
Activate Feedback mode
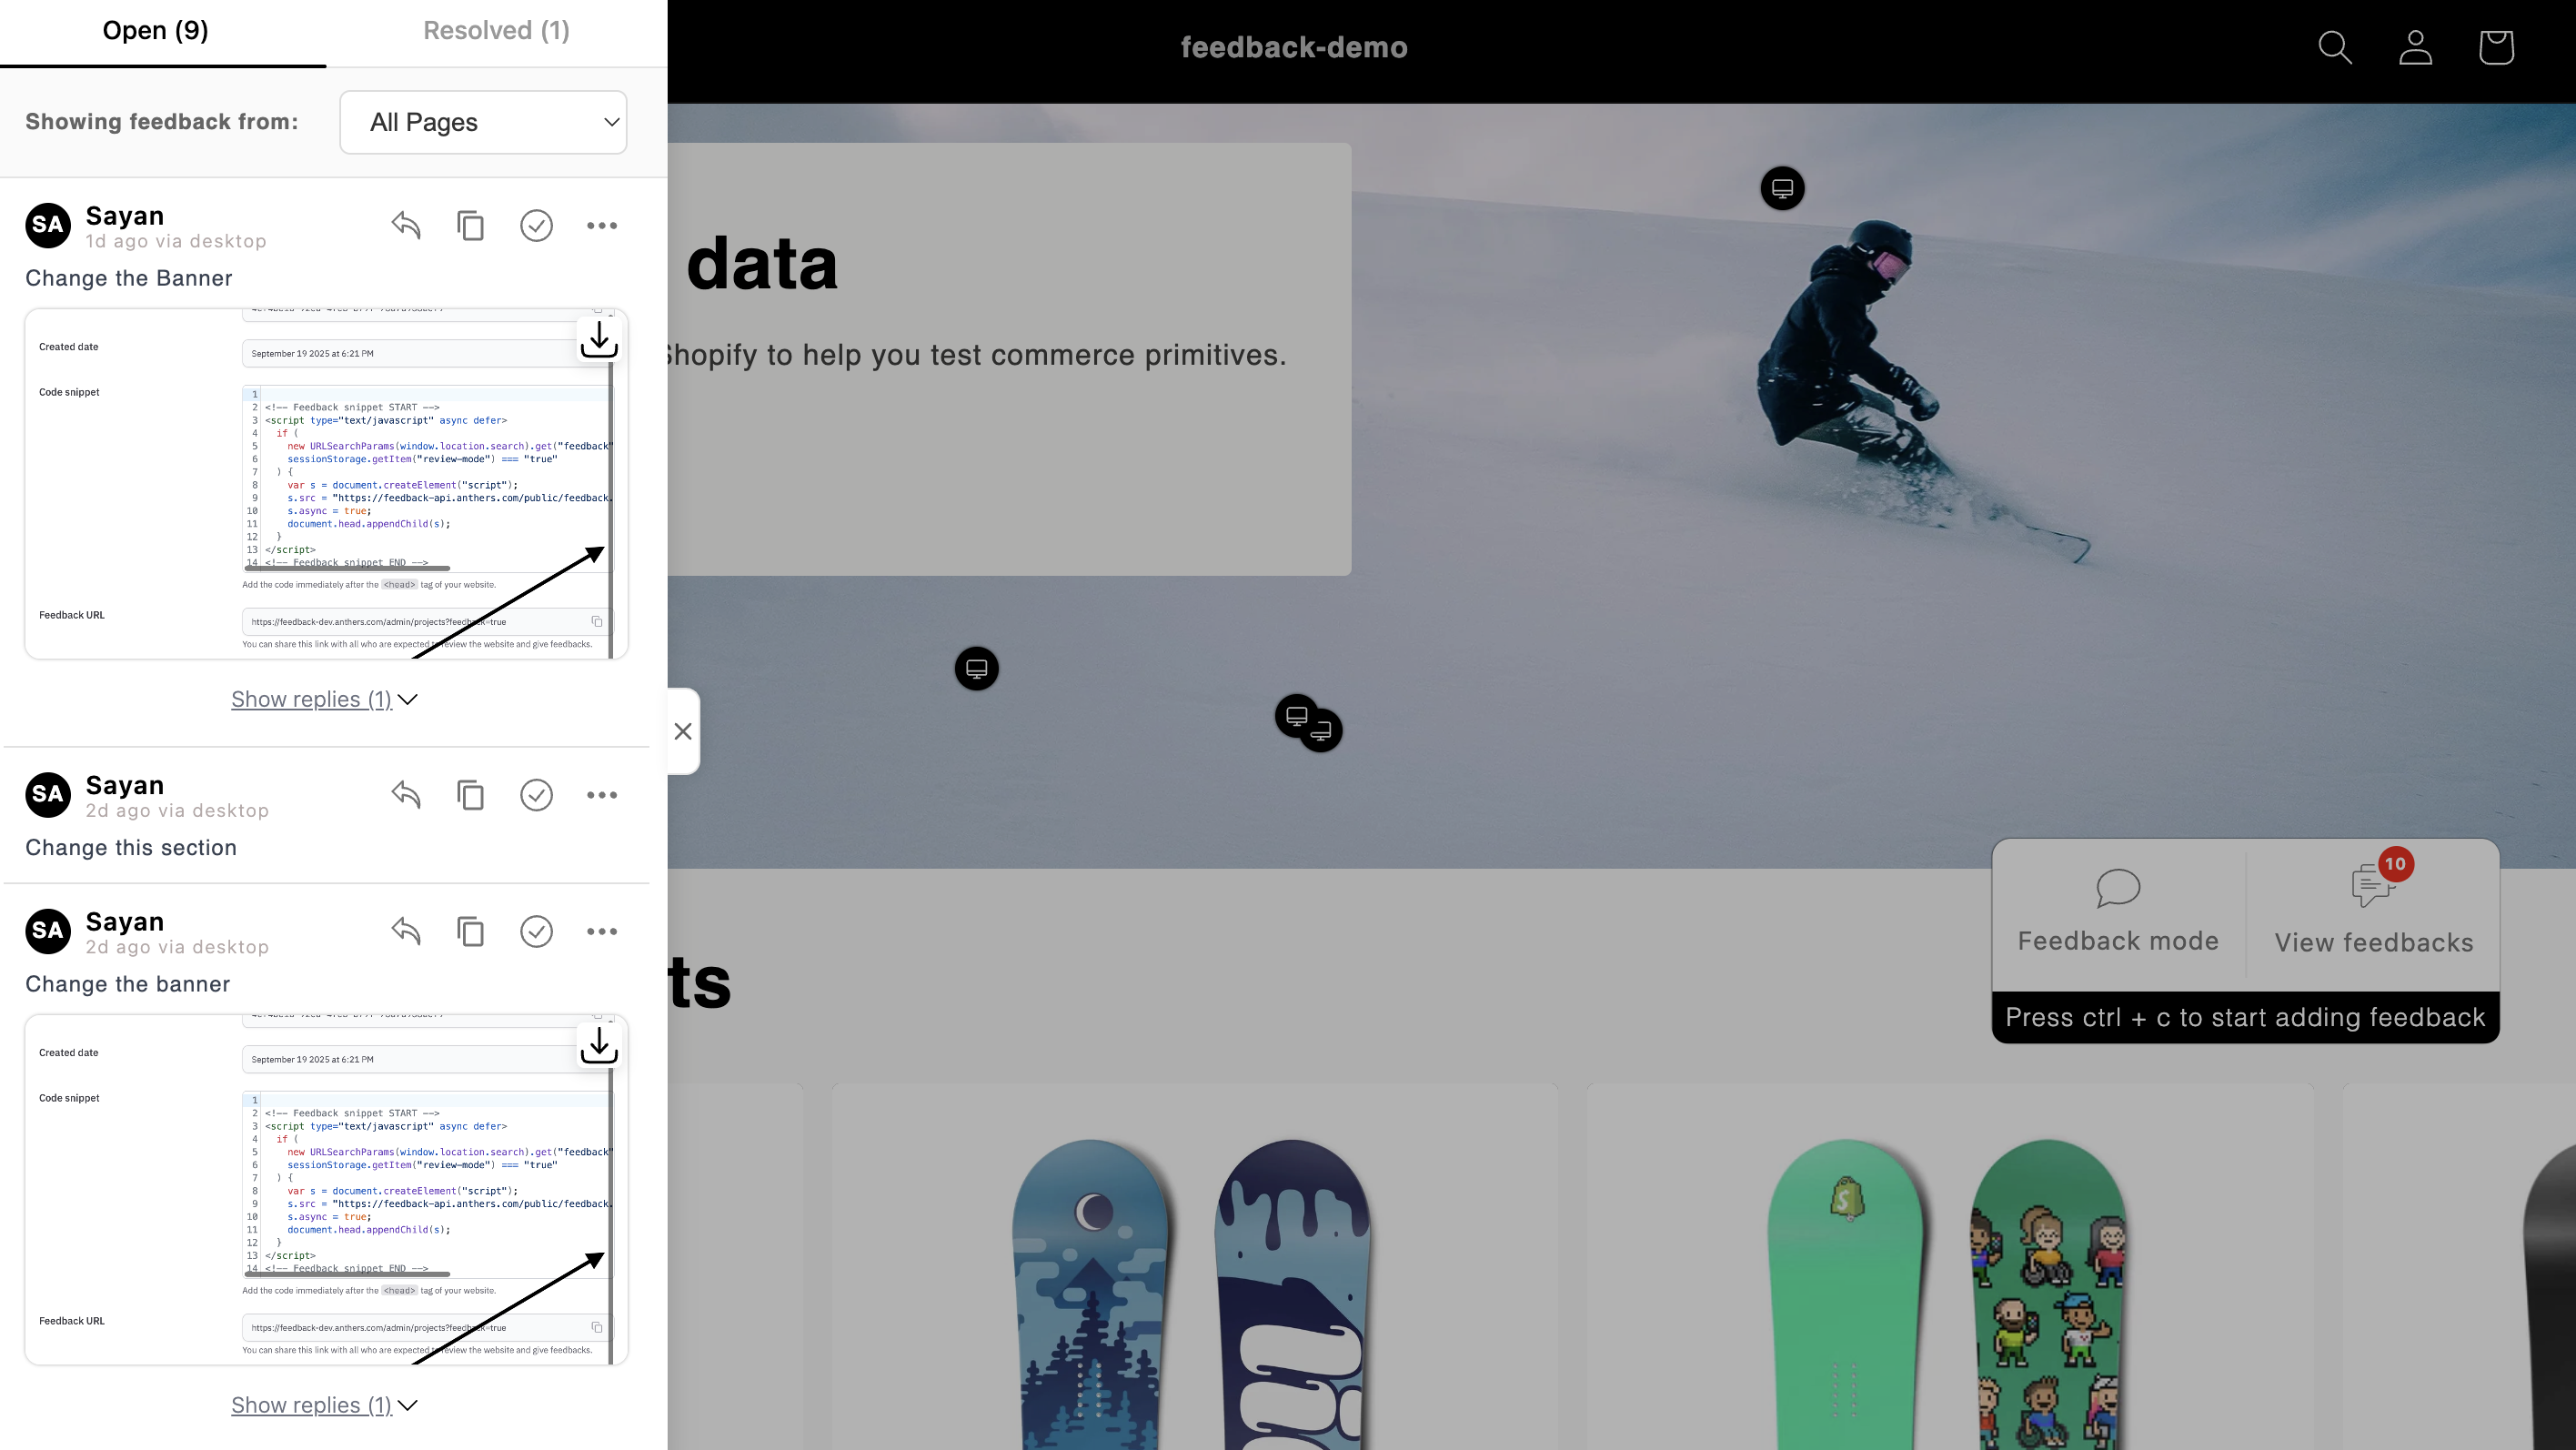point(2118,912)
